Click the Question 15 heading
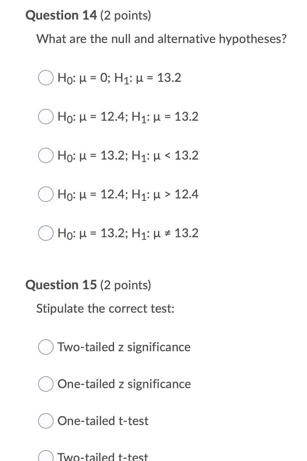The image size is (307, 461). (x=89, y=284)
